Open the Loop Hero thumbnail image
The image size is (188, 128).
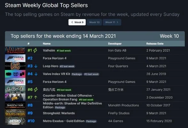click(15, 66)
